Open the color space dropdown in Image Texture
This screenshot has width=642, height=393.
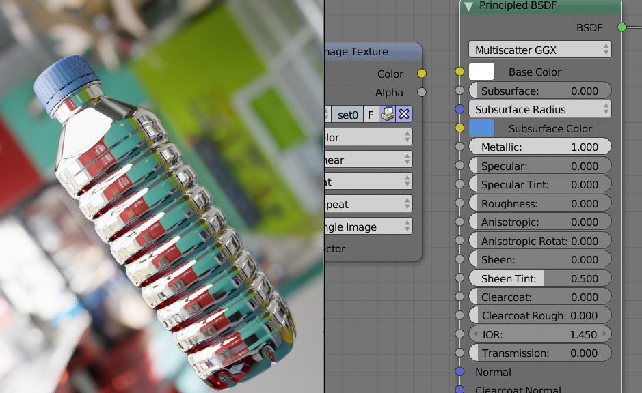coord(369,137)
